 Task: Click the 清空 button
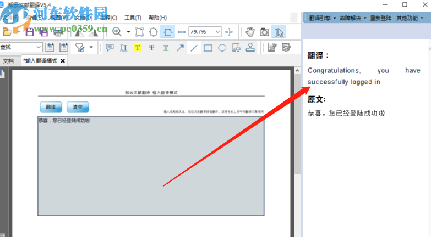click(78, 107)
